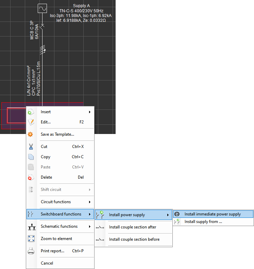Select the Supply A source symbol
Viewport: 254px width, 269px height.
(42, 8)
